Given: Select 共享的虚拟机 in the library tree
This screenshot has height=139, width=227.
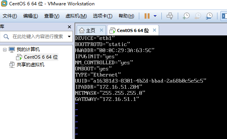Looking at the screenshot, I should tap(31, 65).
